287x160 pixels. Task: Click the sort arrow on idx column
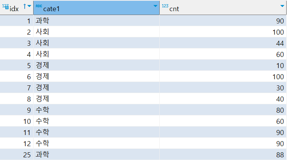point(25,7)
